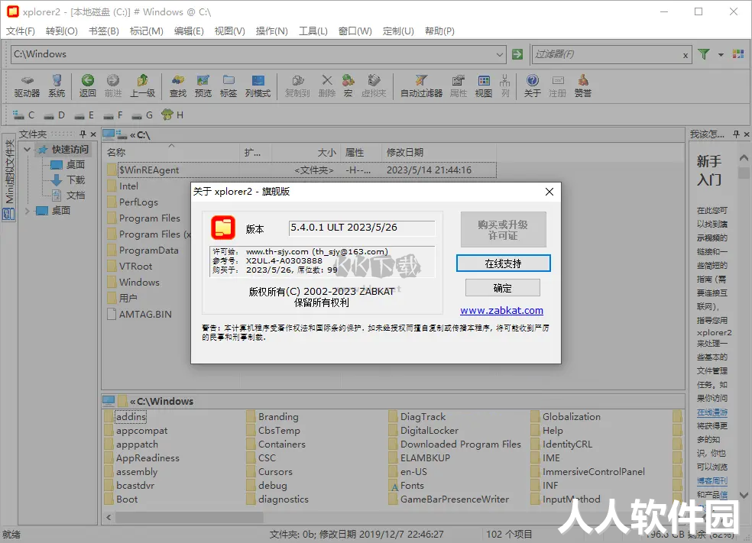The height and width of the screenshot is (543, 752).
Task: Click the green go arrow beside address bar
Action: click(517, 54)
